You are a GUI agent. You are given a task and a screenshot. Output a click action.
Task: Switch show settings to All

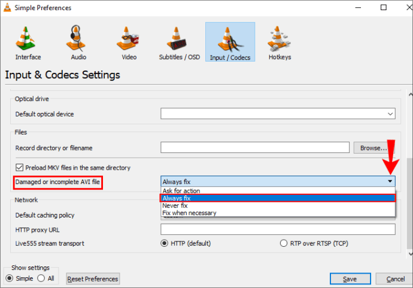(41, 278)
